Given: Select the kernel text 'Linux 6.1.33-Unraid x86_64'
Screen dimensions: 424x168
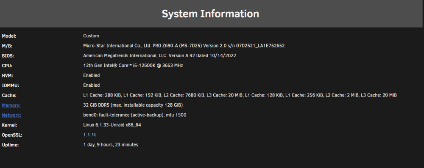Looking at the screenshot, I should [112, 125].
